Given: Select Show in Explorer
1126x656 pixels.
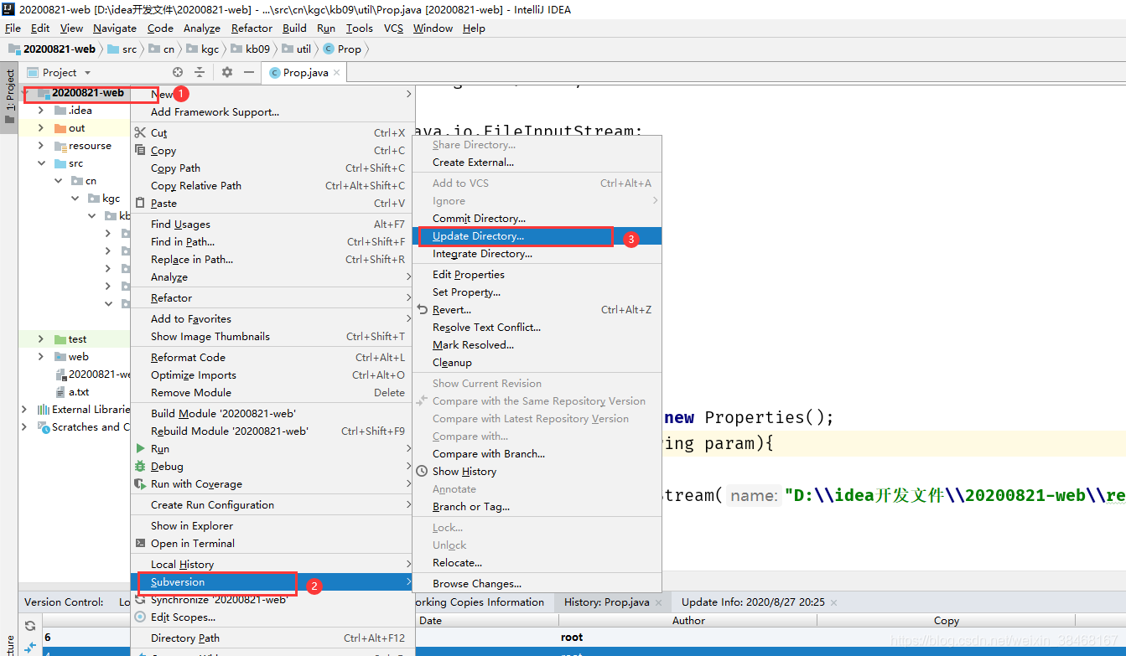Looking at the screenshot, I should tap(272, 525).
